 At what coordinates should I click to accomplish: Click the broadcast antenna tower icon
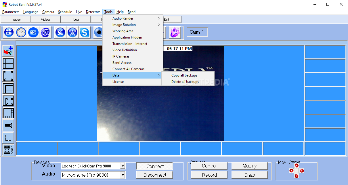click(x=72, y=33)
